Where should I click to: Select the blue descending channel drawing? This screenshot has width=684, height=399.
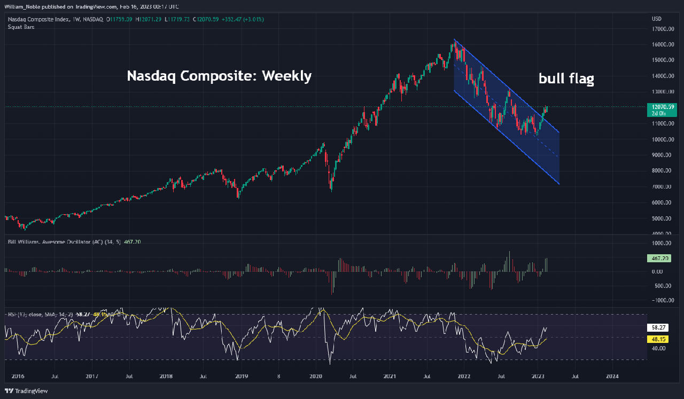[x=506, y=112]
